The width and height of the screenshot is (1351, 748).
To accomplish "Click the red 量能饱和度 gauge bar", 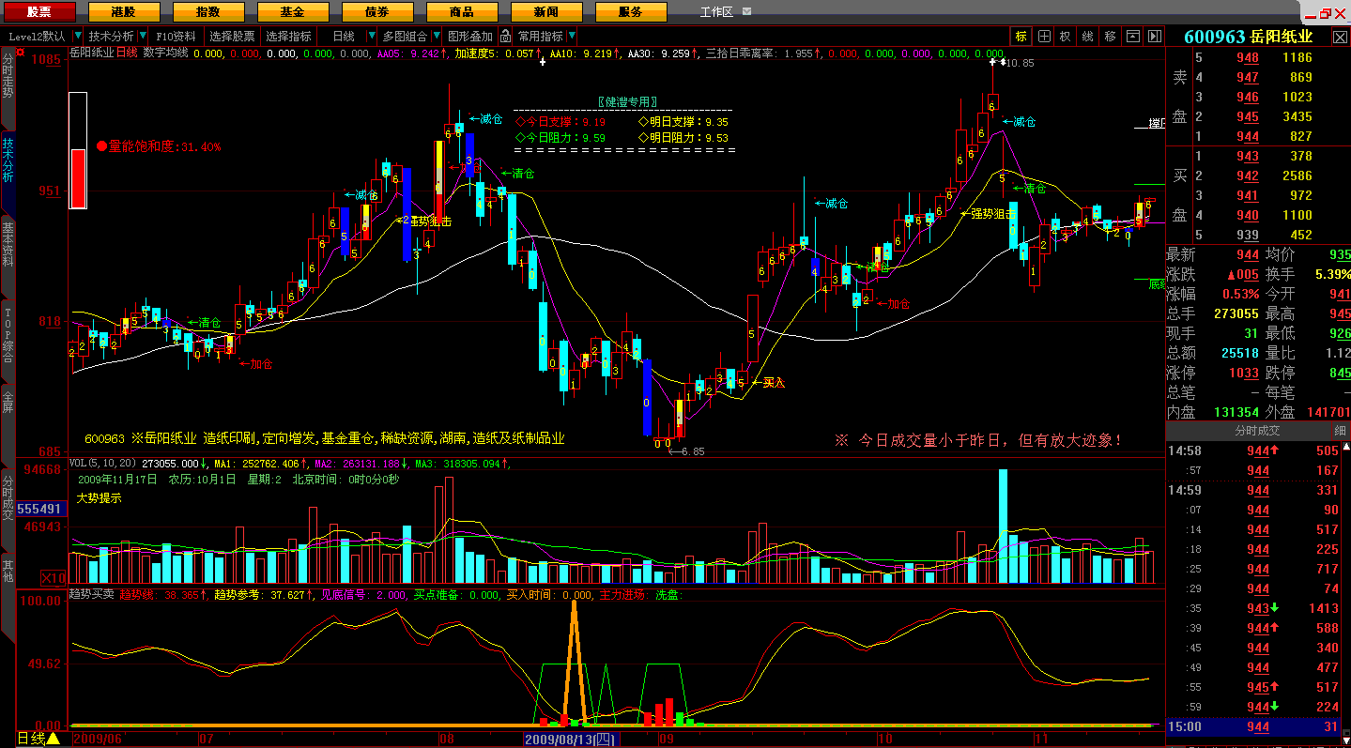I will tap(78, 178).
